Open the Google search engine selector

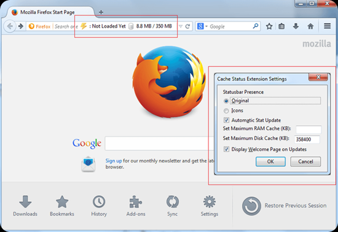[x=202, y=26]
